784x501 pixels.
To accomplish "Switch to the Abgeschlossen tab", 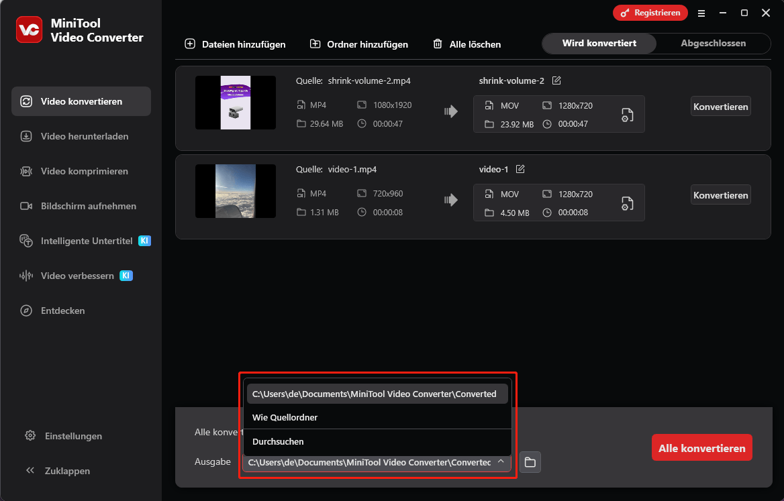I will [713, 44].
